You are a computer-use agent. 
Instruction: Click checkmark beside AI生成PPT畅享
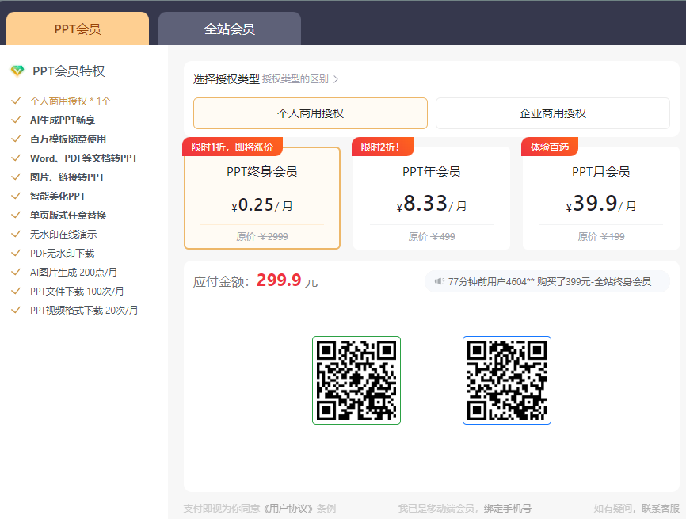[16, 120]
